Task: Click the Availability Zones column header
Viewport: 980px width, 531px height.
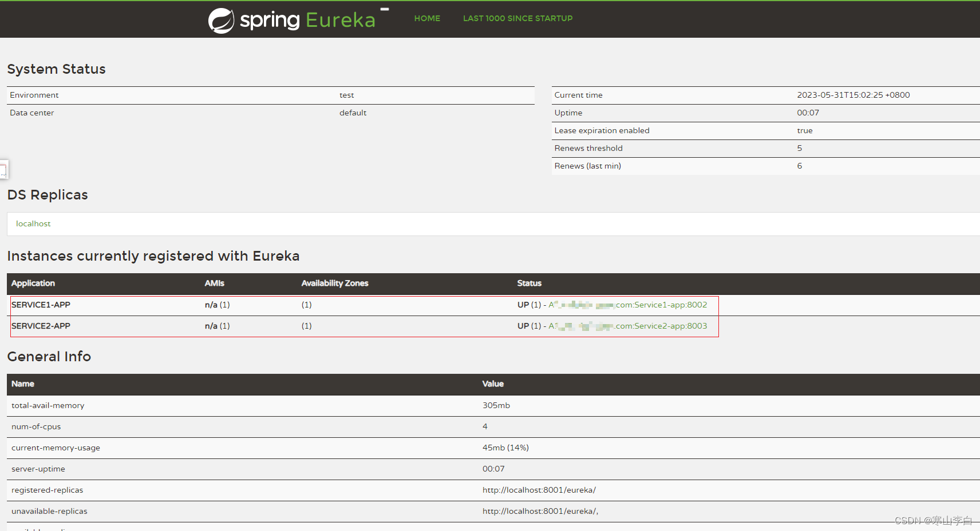Action: tap(335, 283)
